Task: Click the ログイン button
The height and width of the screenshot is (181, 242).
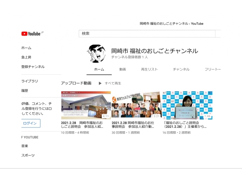Action: pos(30,123)
